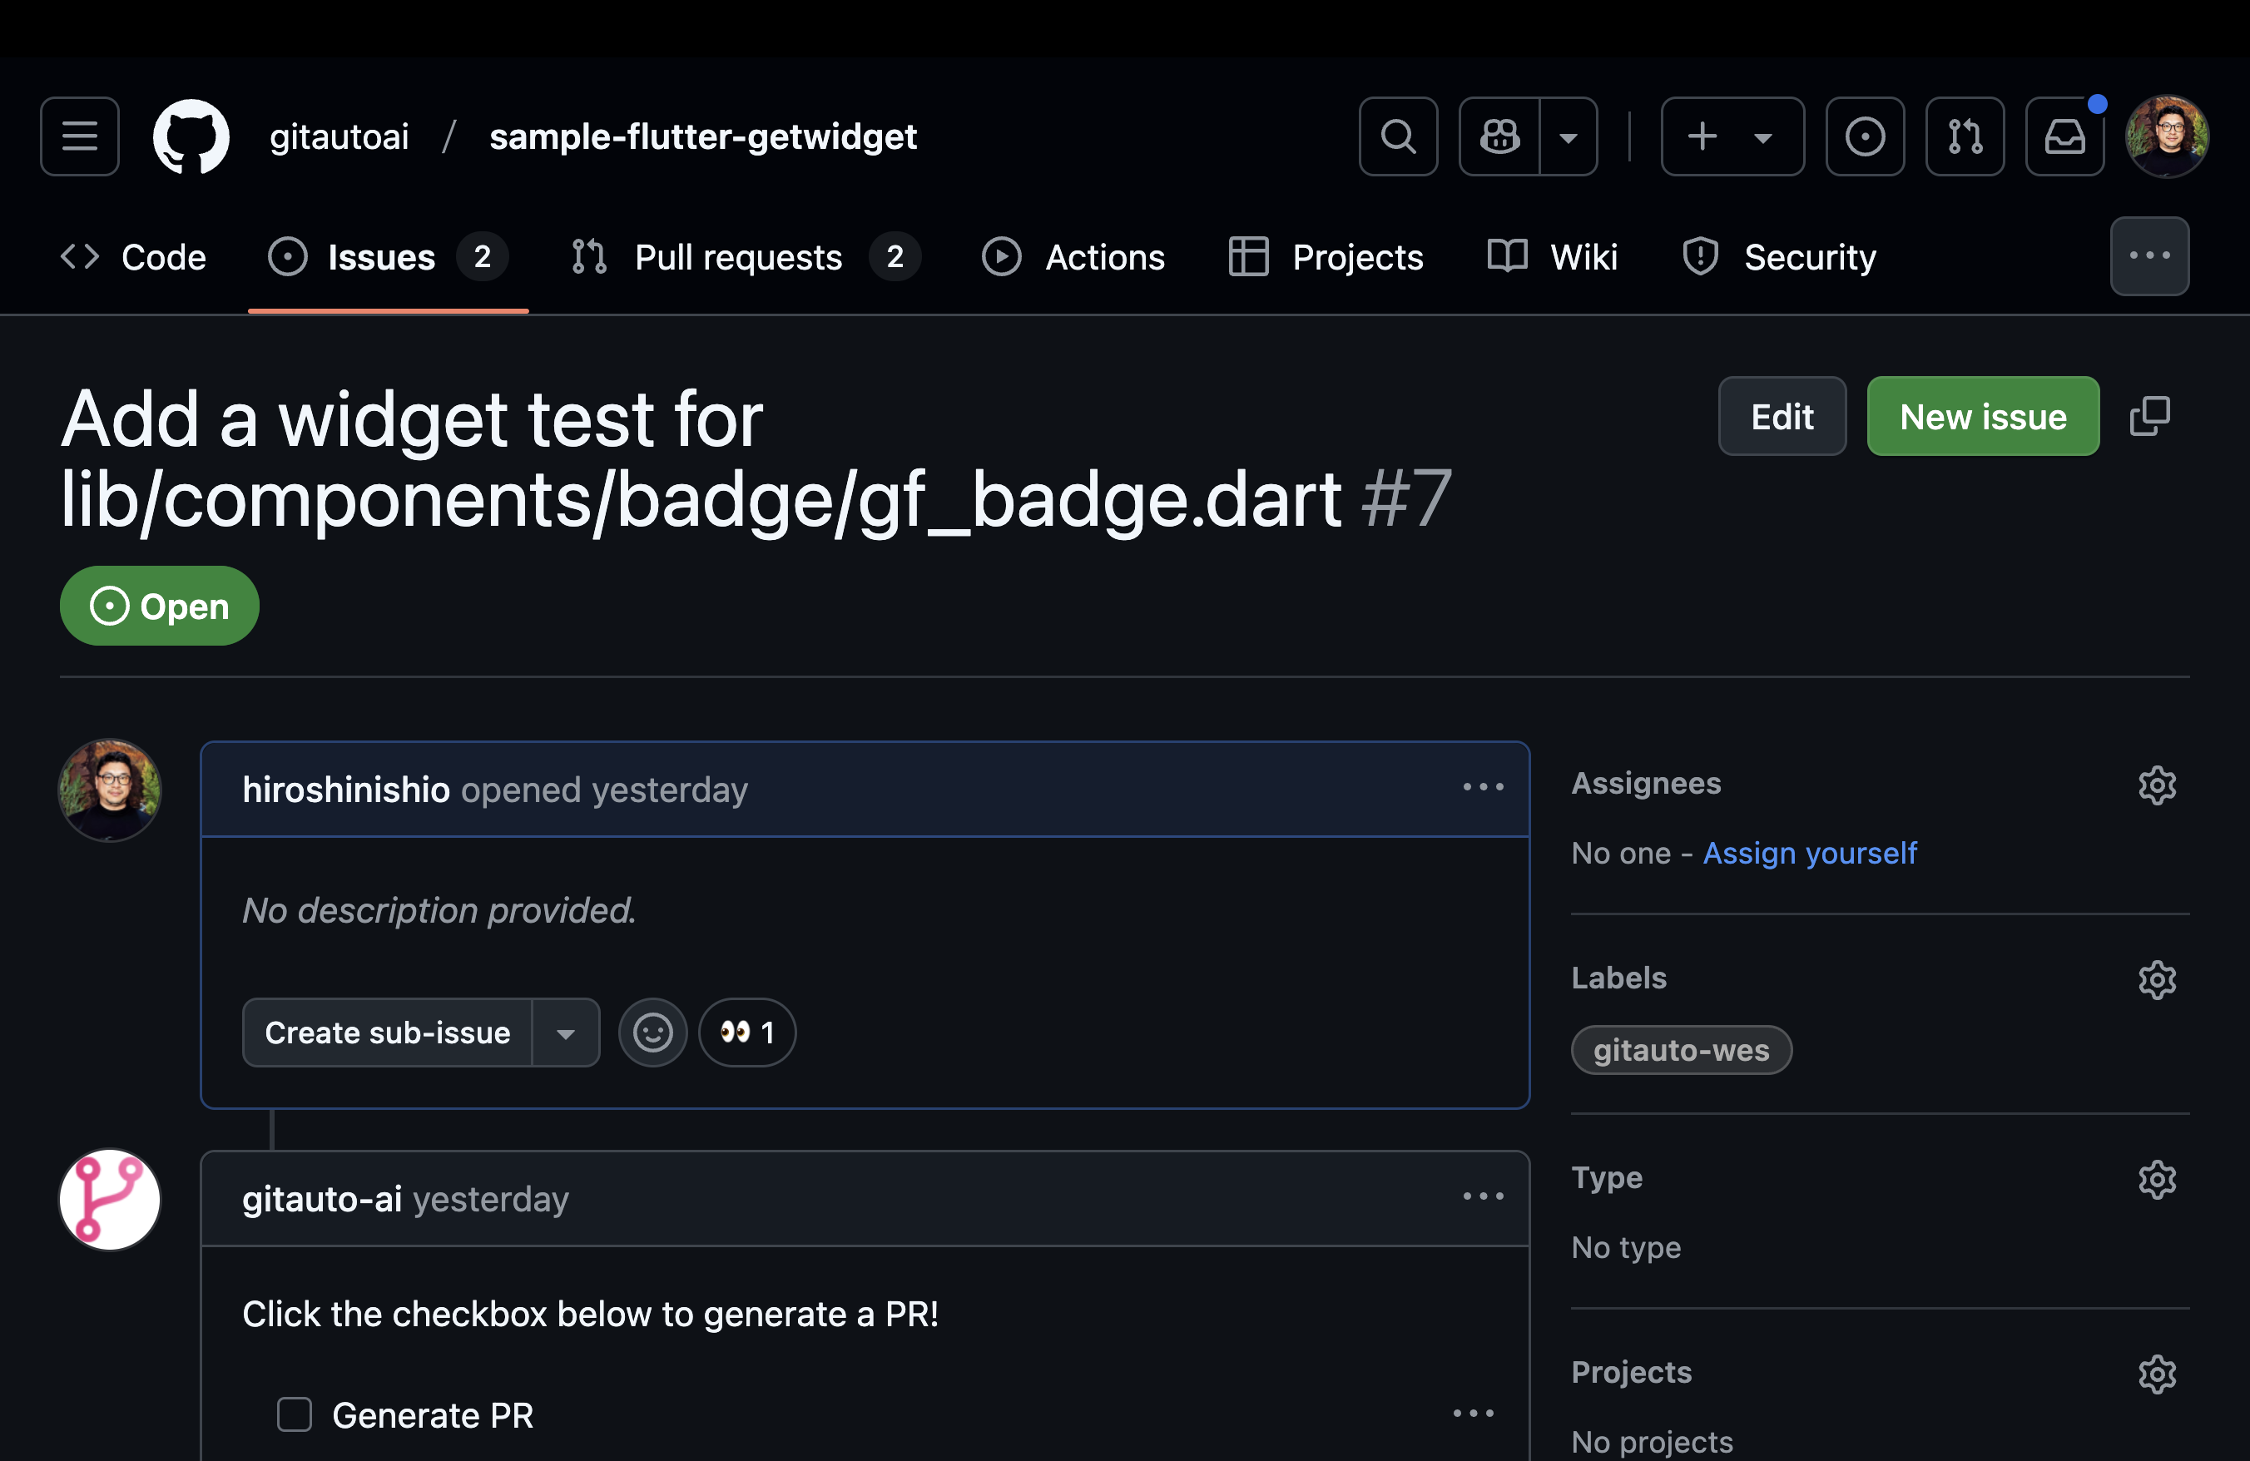This screenshot has width=2250, height=1461.
Task: Click the gitauto-wes label
Action: pos(1681,1047)
